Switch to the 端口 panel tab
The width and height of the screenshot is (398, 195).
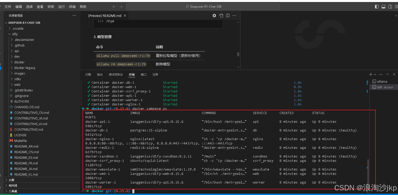click(x=144, y=75)
